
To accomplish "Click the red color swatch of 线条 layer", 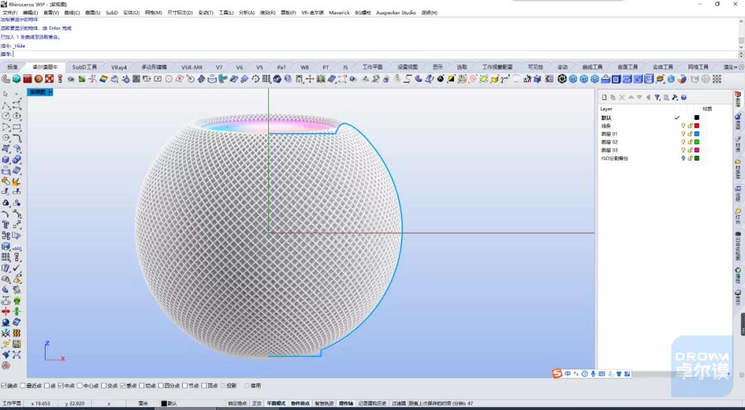I will (697, 125).
